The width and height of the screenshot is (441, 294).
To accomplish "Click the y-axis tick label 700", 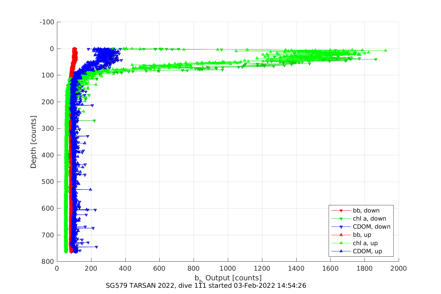I will pyautogui.click(x=48, y=235).
